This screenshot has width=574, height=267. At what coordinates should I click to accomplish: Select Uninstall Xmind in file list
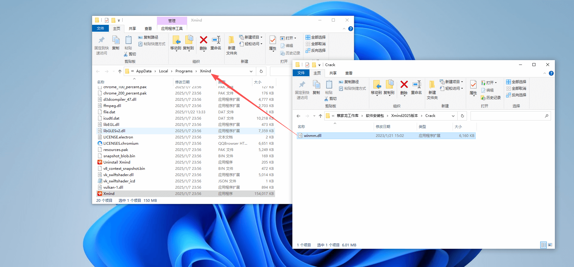[186, 162]
